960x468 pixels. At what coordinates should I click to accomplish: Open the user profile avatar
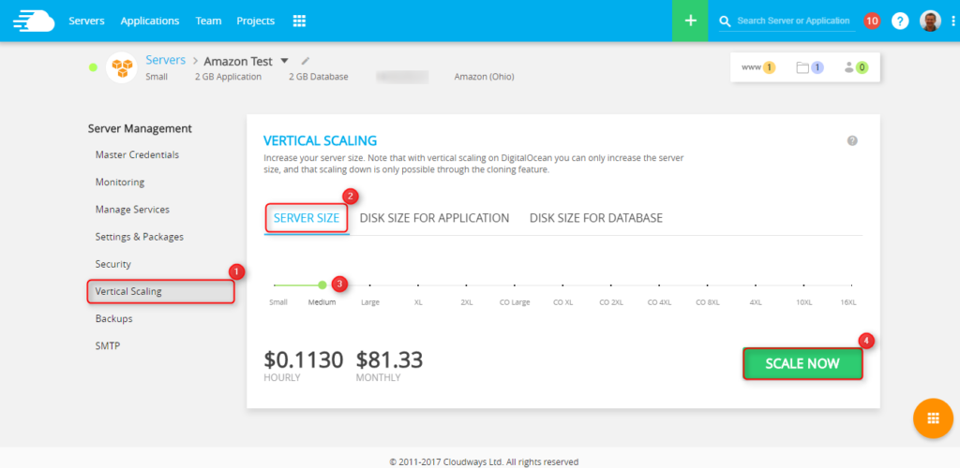(x=930, y=21)
